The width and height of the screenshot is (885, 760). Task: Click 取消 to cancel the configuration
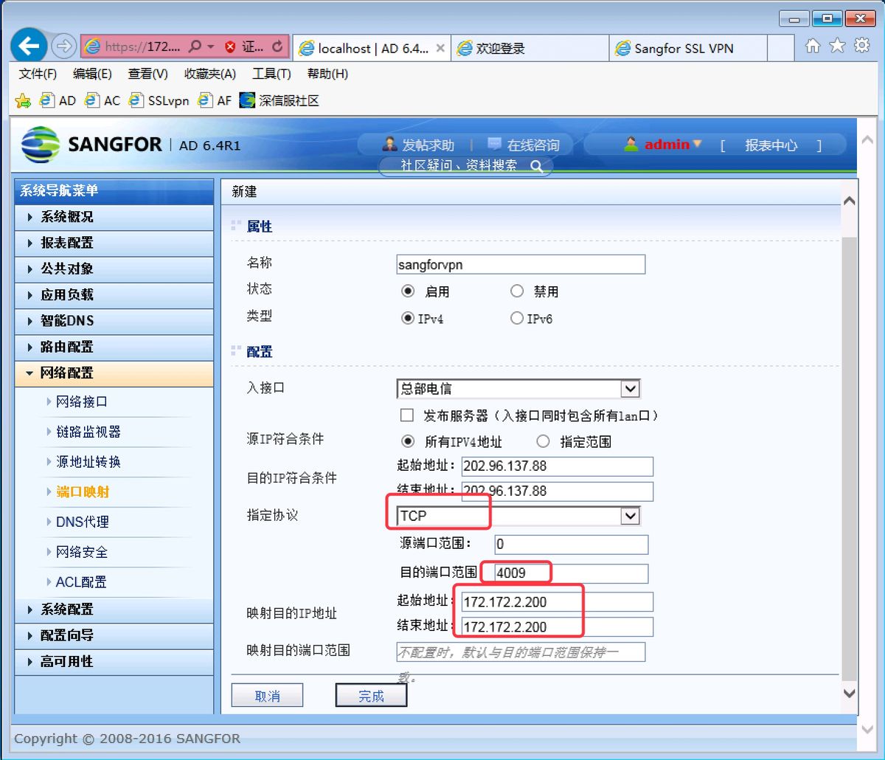[x=267, y=695]
